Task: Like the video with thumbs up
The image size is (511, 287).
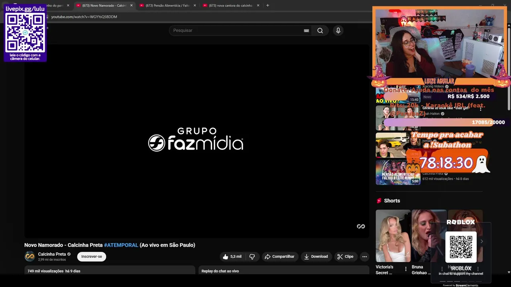Action: tap(232, 257)
